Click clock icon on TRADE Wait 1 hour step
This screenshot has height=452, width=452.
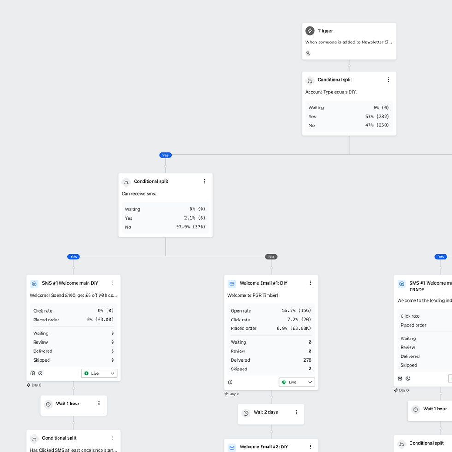tap(416, 410)
